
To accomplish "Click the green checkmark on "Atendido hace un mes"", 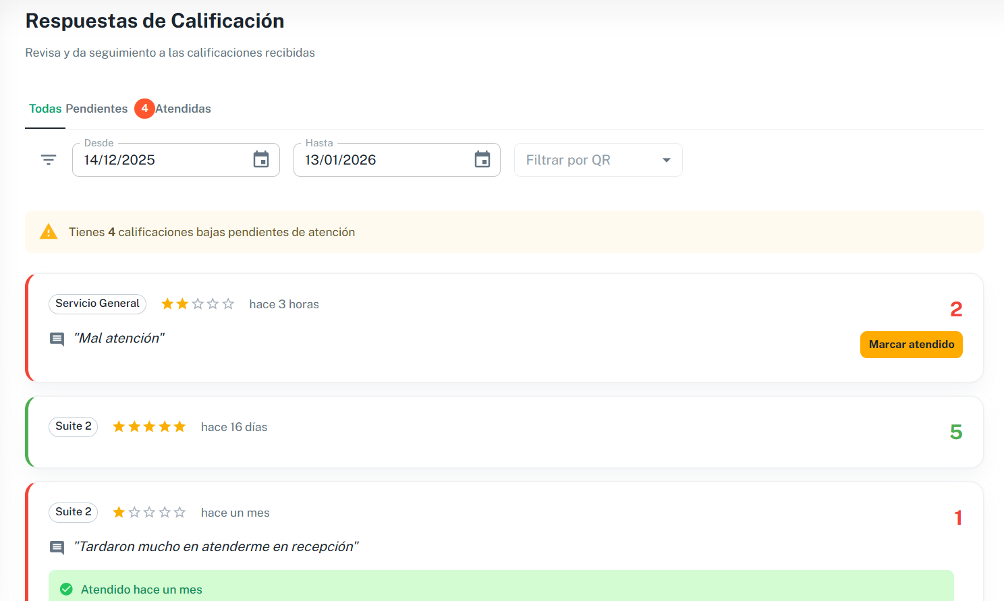I will [65, 589].
